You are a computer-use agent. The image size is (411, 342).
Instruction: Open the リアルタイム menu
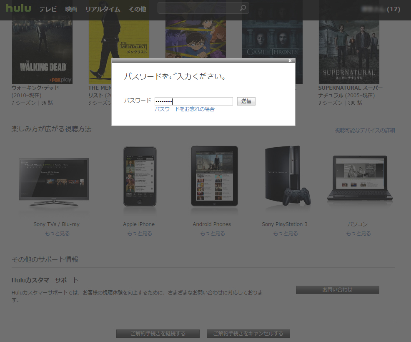click(x=103, y=9)
